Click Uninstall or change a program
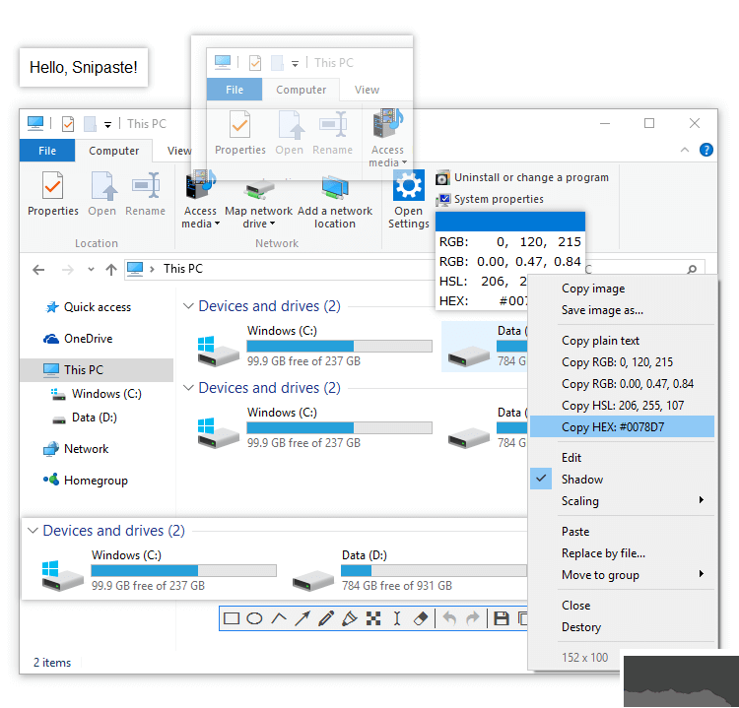 point(530,177)
